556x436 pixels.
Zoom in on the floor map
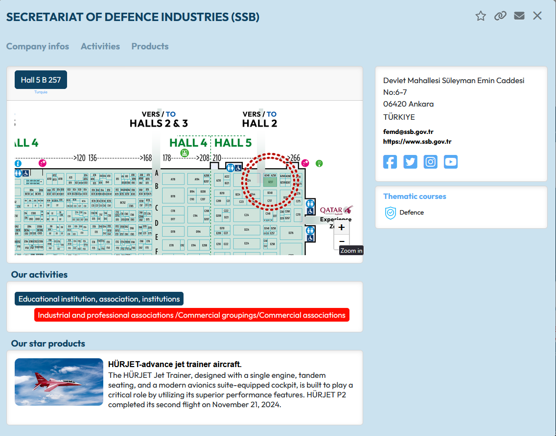(x=342, y=227)
